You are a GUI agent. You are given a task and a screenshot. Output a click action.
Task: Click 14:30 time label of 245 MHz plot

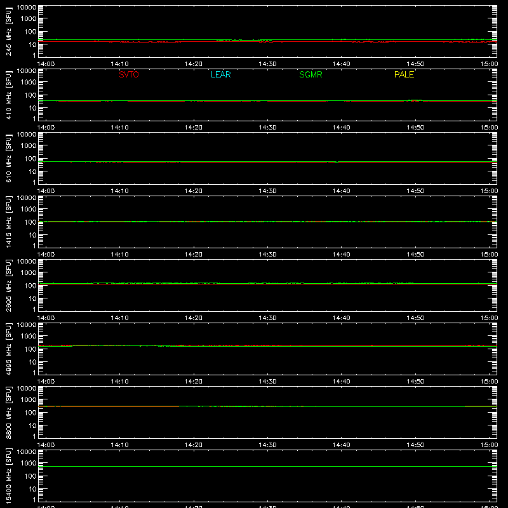[267, 64]
